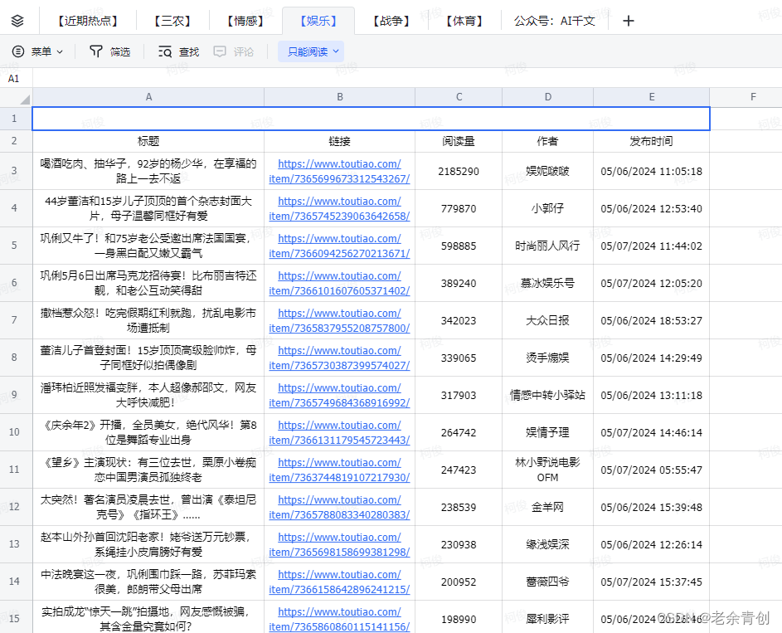
Task: Open toutiao link ending 7366158642896241215
Action: point(340,582)
